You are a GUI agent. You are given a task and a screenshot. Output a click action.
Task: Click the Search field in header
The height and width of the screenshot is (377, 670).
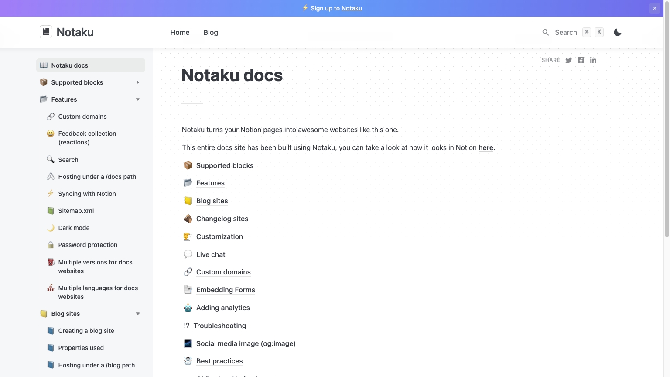tap(573, 32)
